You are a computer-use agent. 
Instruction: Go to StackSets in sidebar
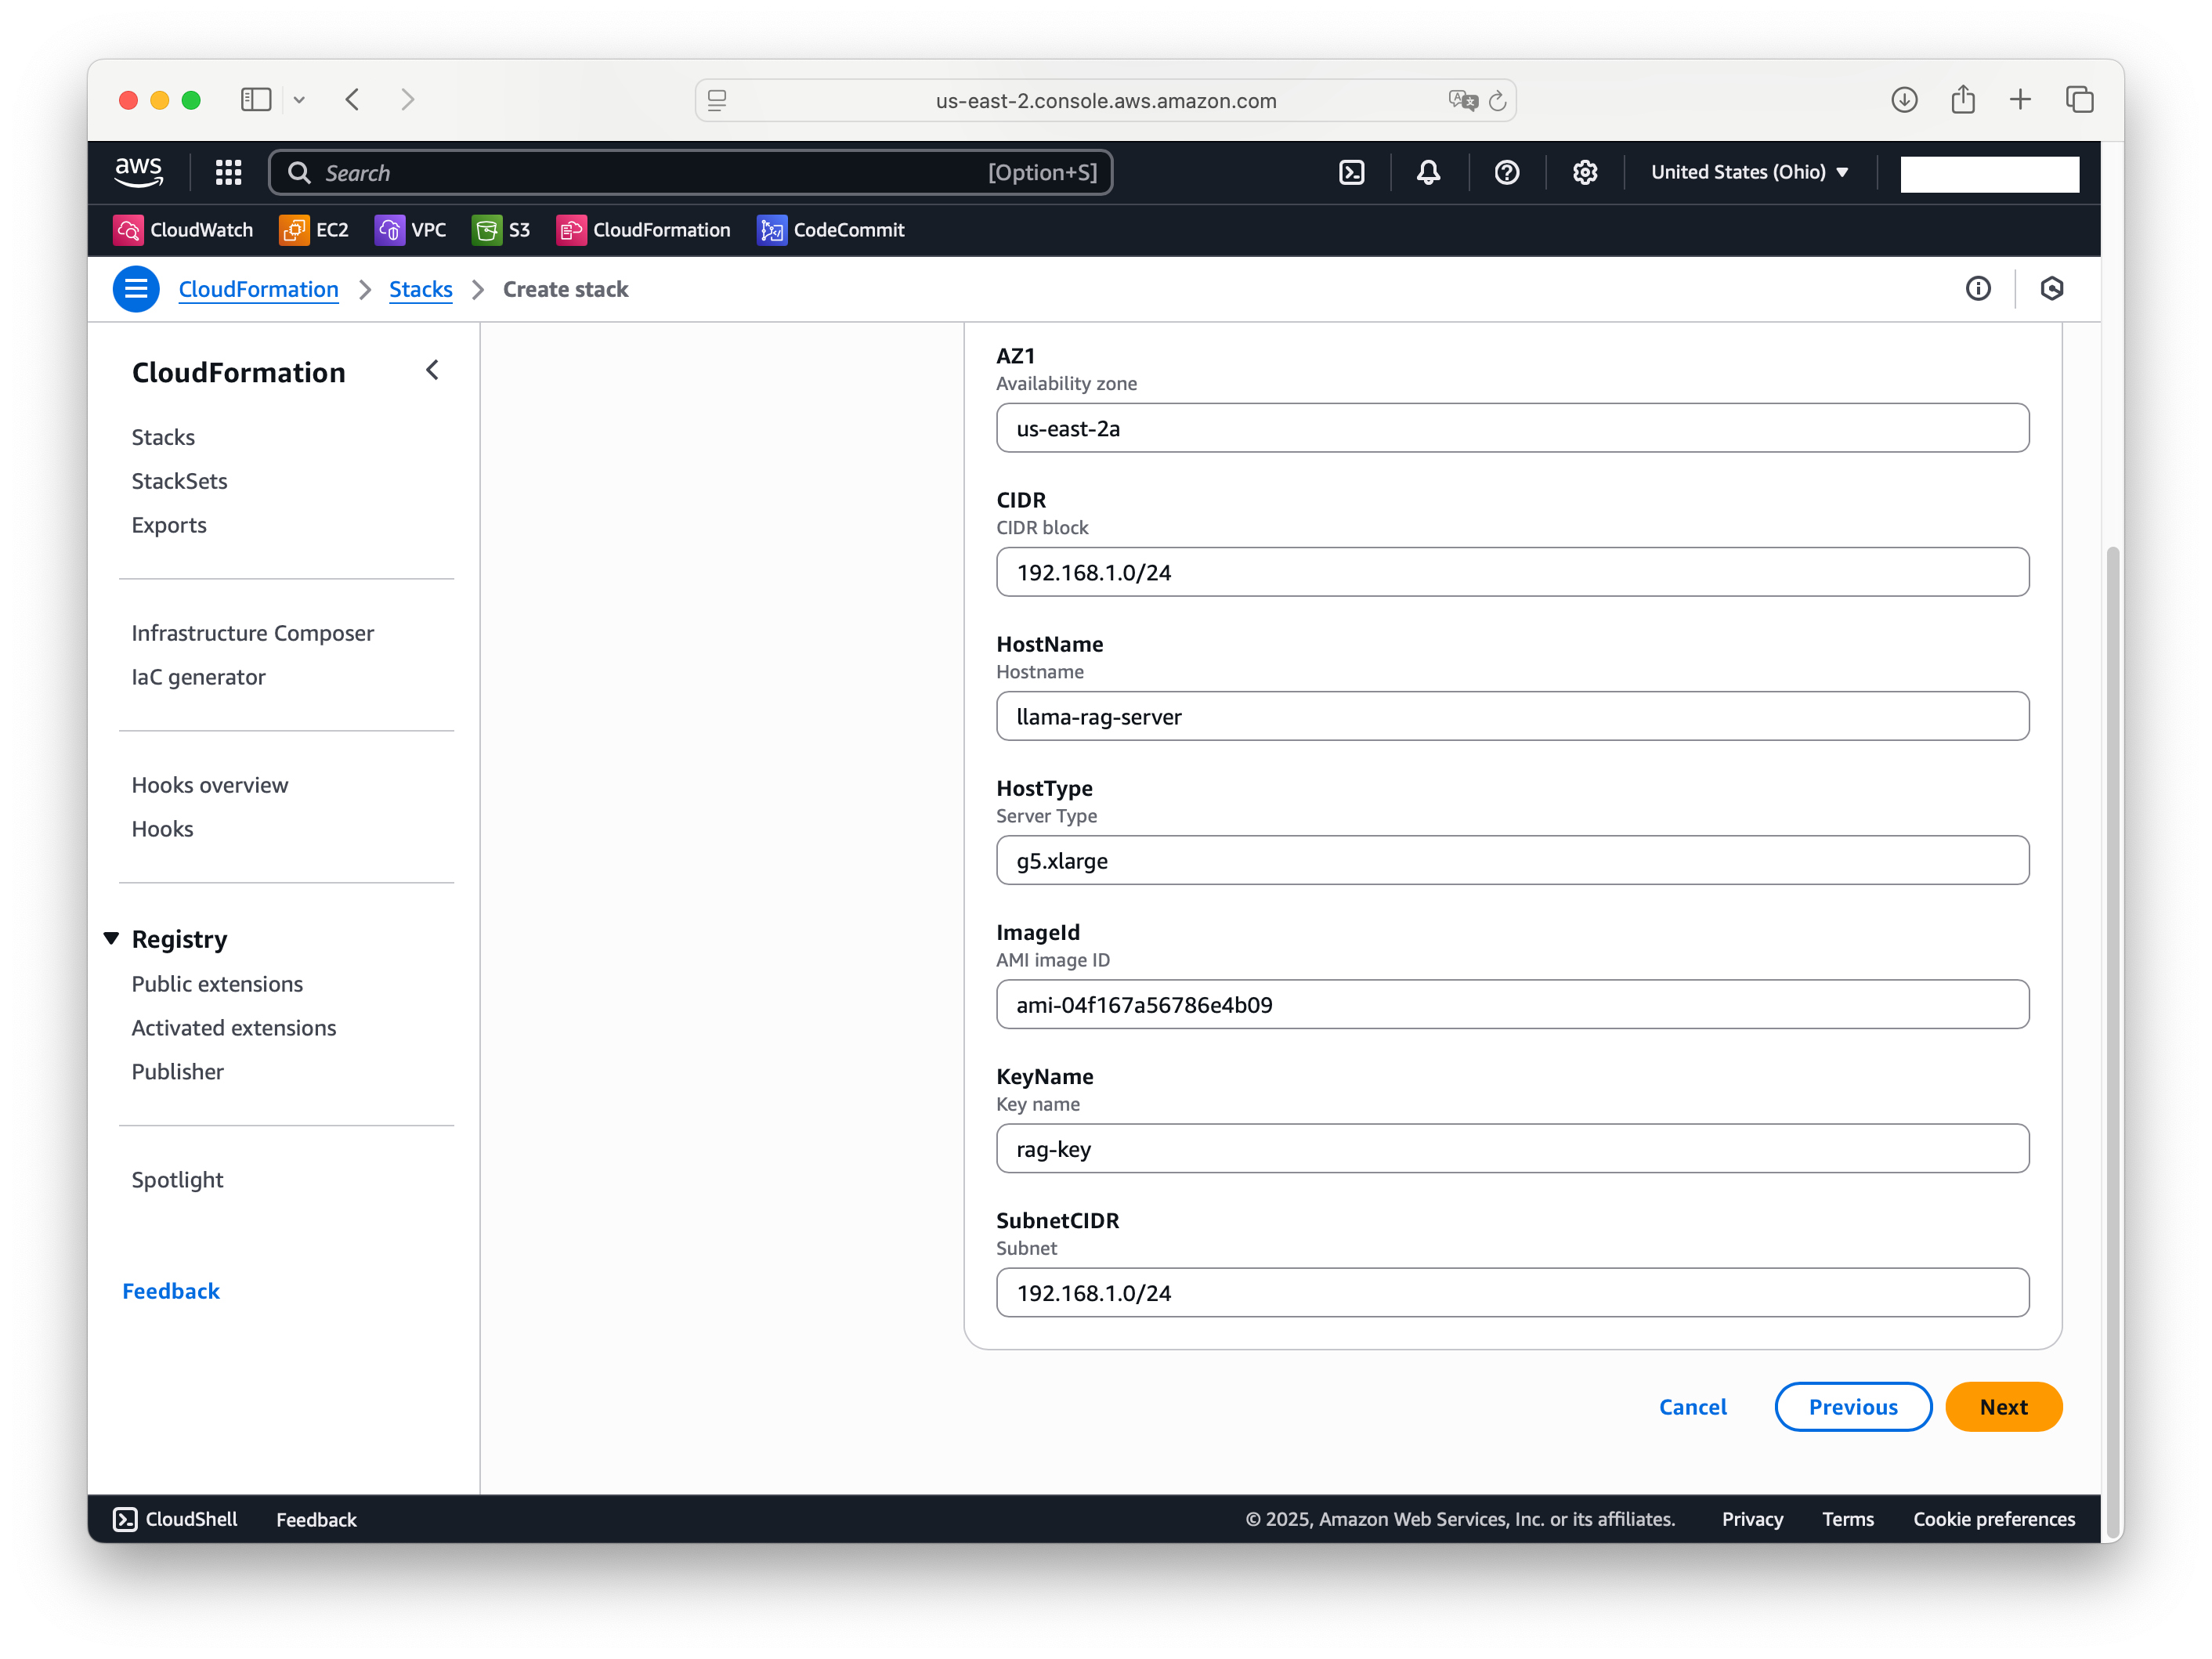click(x=180, y=481)
